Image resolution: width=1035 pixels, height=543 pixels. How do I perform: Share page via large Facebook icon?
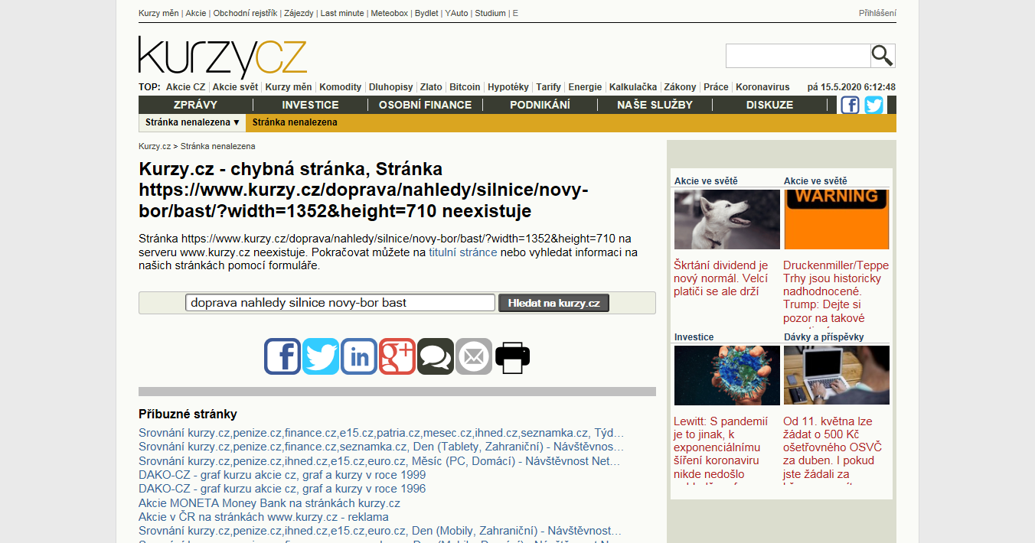pos(282,356)
